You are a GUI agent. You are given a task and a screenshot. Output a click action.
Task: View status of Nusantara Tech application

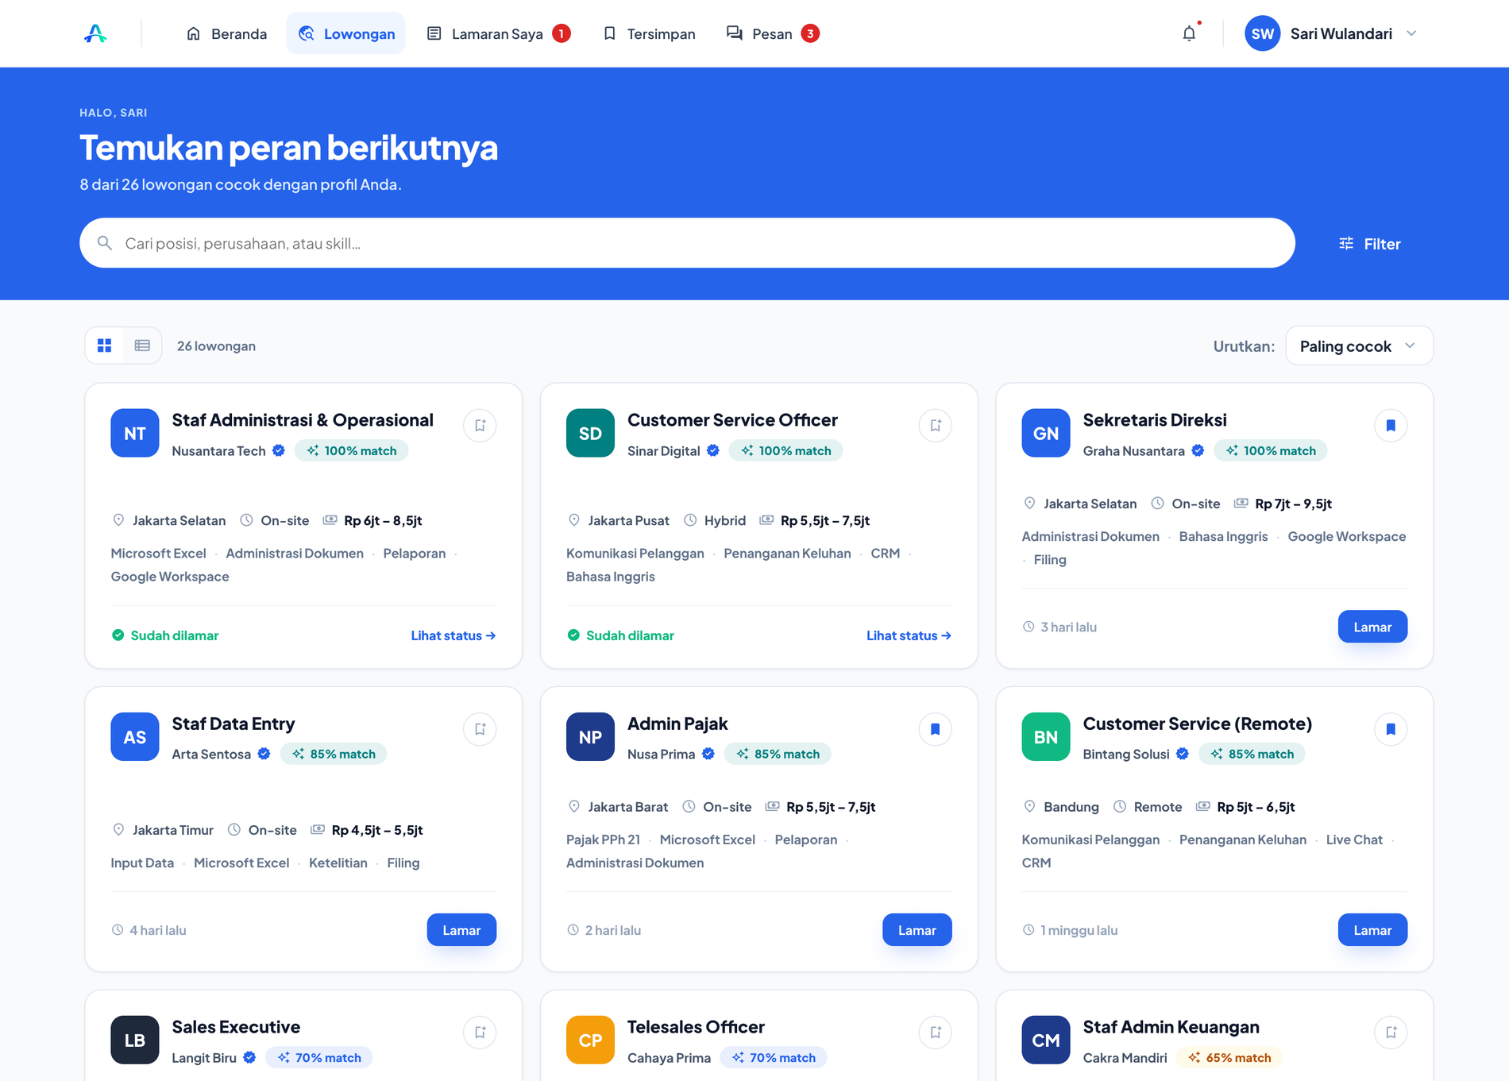click(x=453, y=635)
